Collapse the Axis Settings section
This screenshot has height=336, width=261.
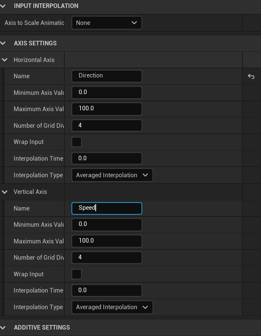point(3,43)
